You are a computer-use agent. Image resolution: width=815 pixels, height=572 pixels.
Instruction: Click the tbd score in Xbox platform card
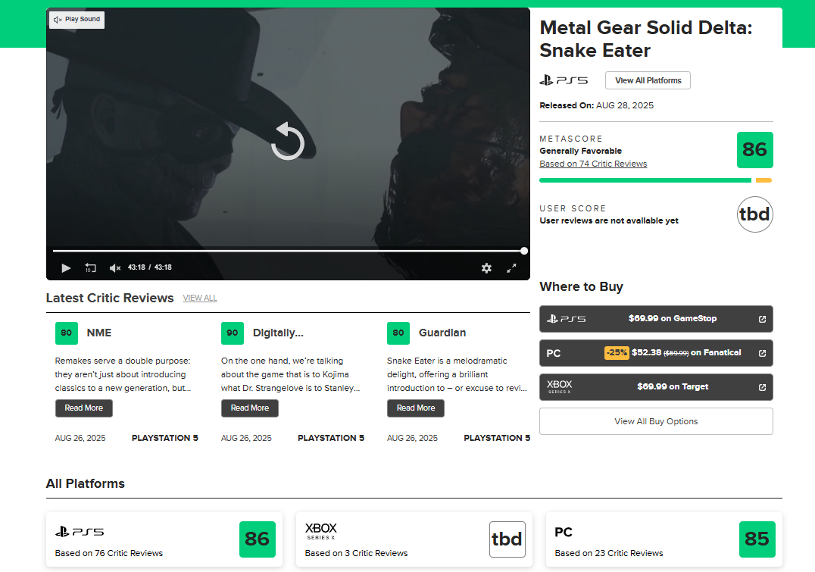[507, 539]
